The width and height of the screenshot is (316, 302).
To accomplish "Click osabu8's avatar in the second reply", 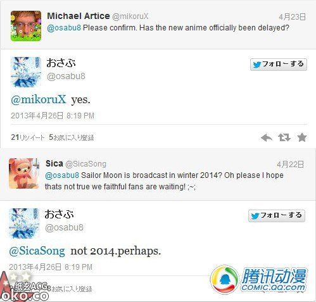I will [24, 223].
